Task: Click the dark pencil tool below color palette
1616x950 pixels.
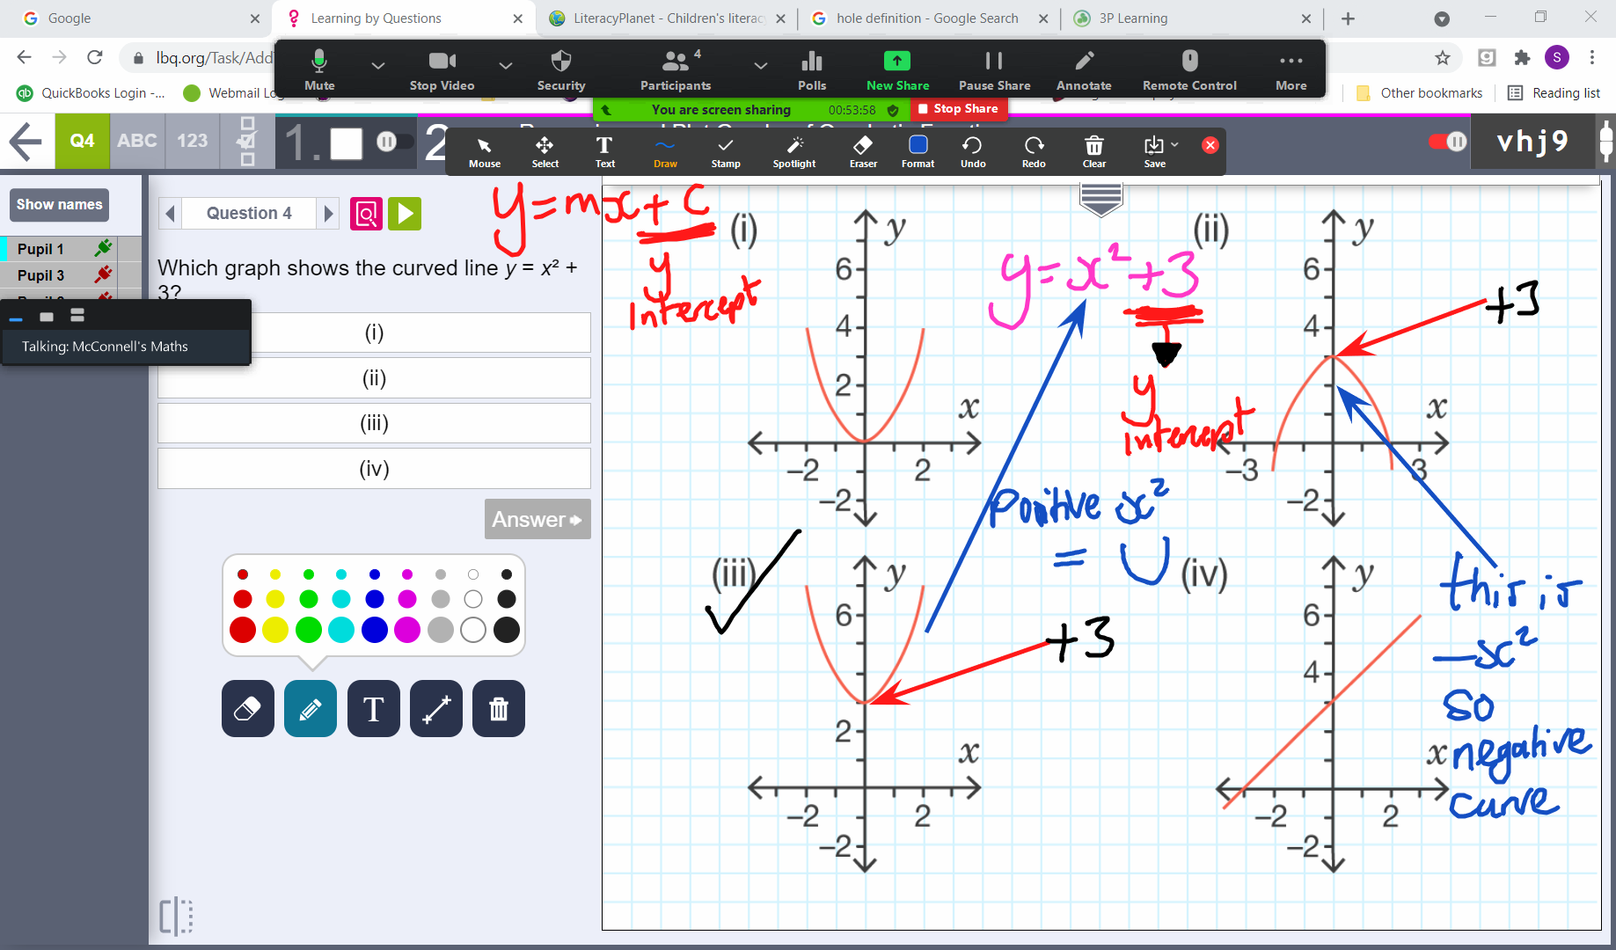Action: (x=310, y=709)
